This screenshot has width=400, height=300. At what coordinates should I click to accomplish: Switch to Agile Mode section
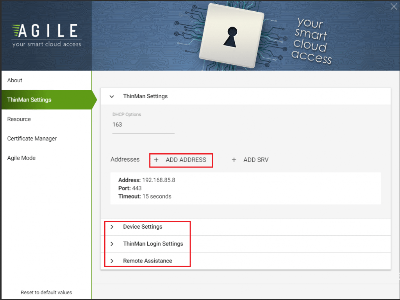[x=46, y=158]
